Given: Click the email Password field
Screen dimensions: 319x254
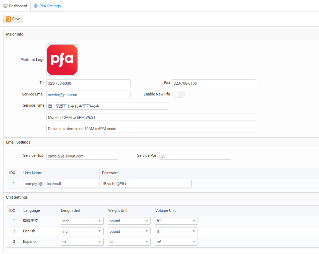Looking at the screenshot, I should (146, 184).
